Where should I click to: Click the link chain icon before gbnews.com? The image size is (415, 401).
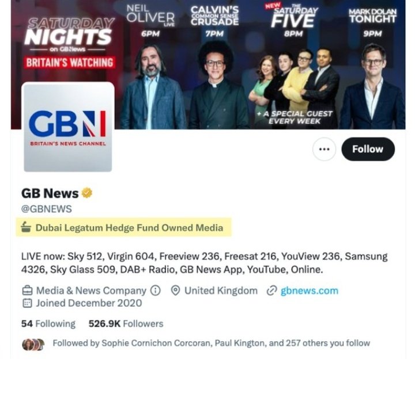coord(271,291)
